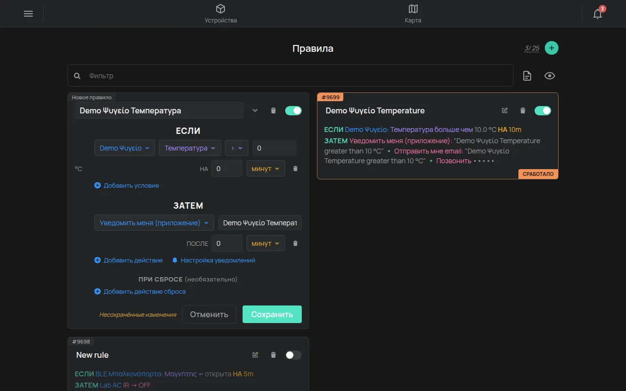The image size is (626, 391).
Task: Click Добавить действие сброса link
Action: [x=140, y=292]
